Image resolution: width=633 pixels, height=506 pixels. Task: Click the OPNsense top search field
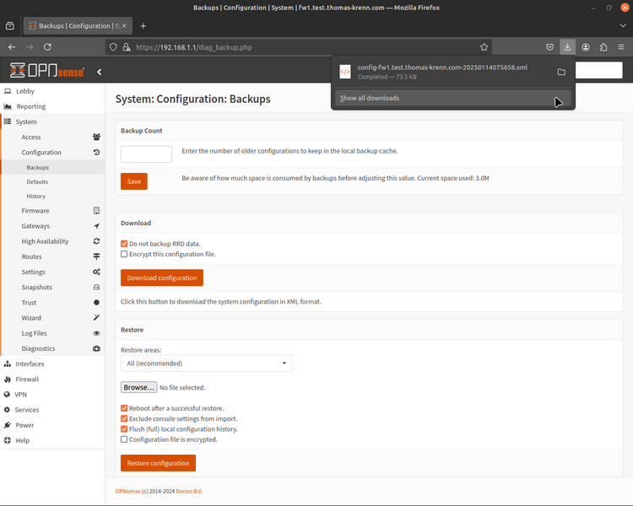599,70
